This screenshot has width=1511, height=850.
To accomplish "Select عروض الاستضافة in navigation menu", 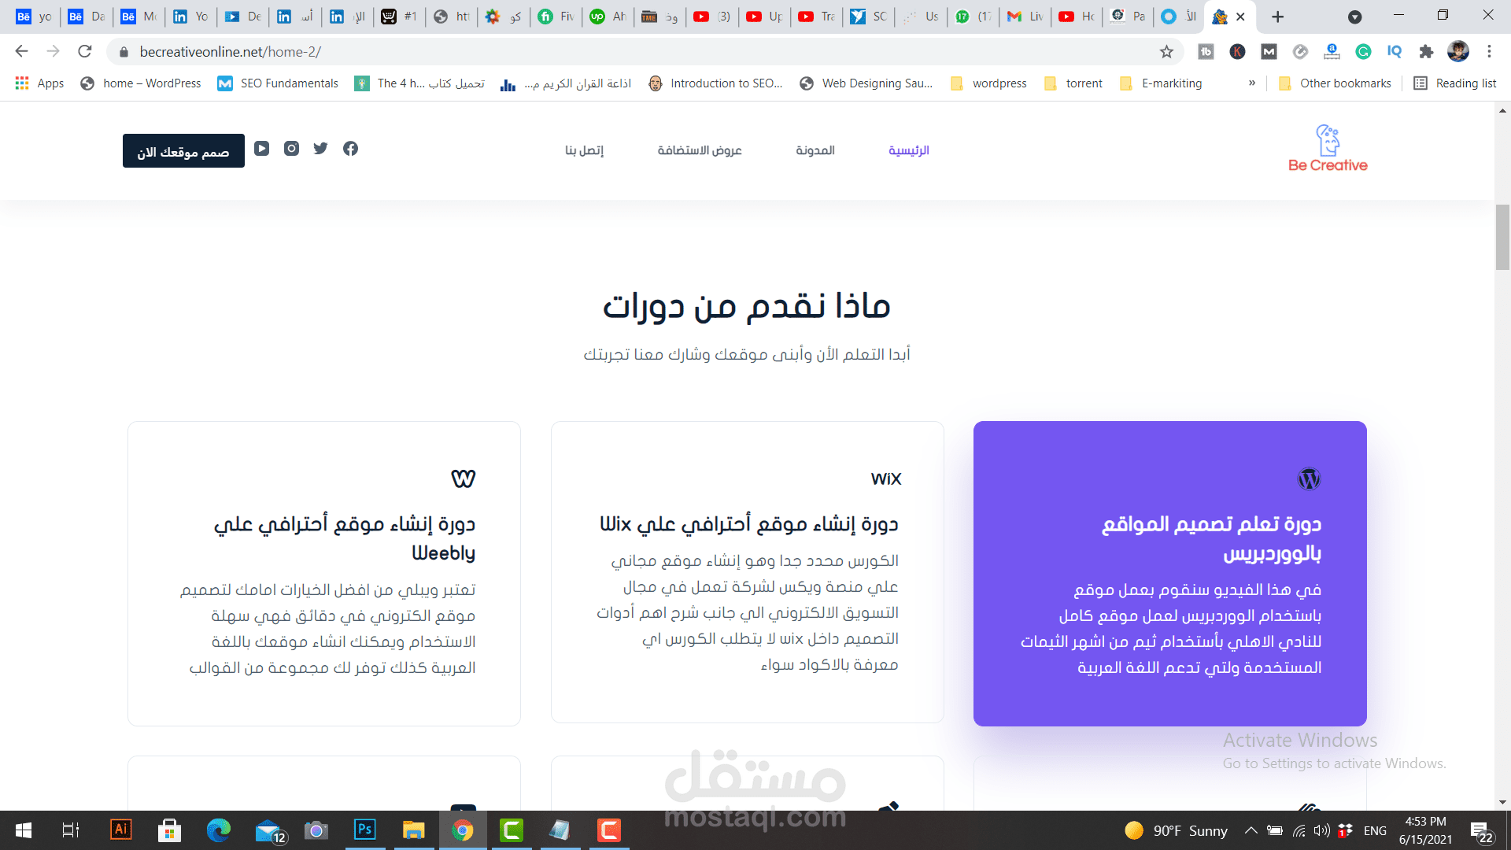I will click(700, 150).
